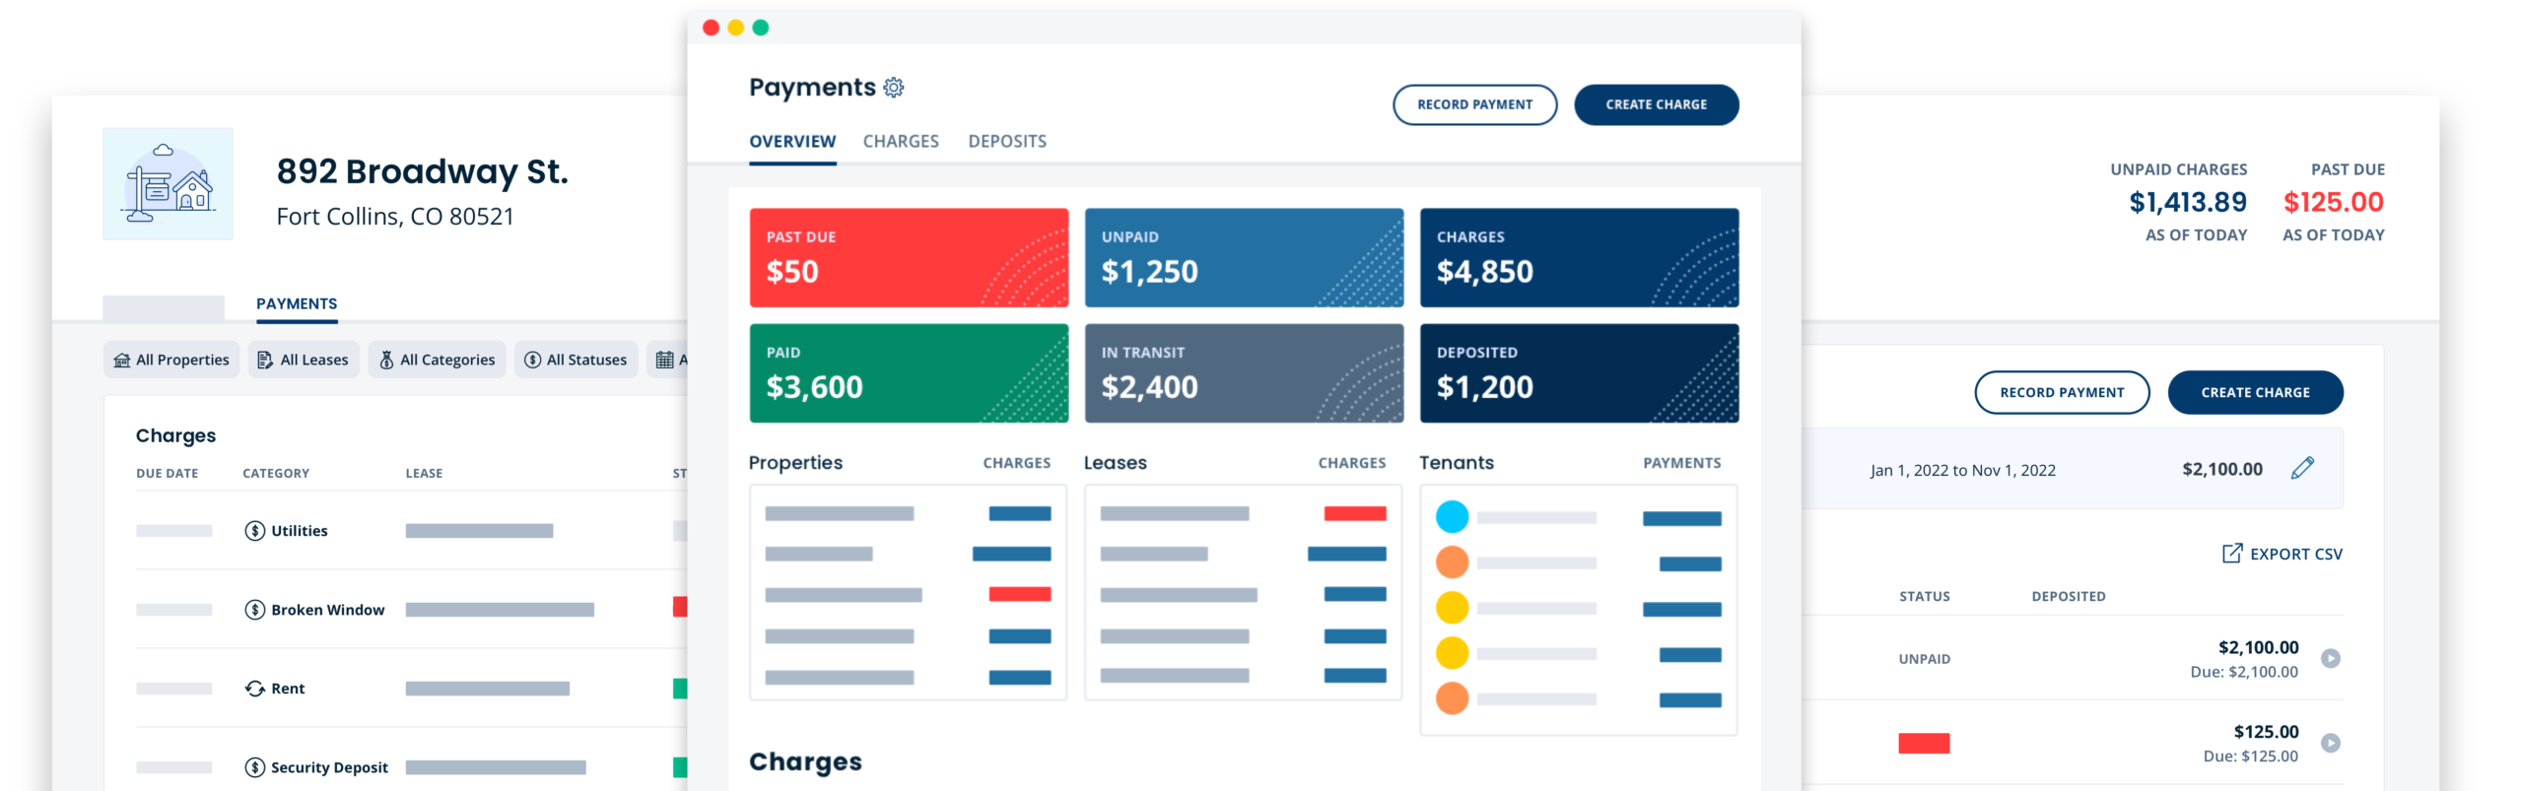Viewport: 2523px width, 791px height.
Task: Click the Broken Window charge label
Action: [327, 610]
